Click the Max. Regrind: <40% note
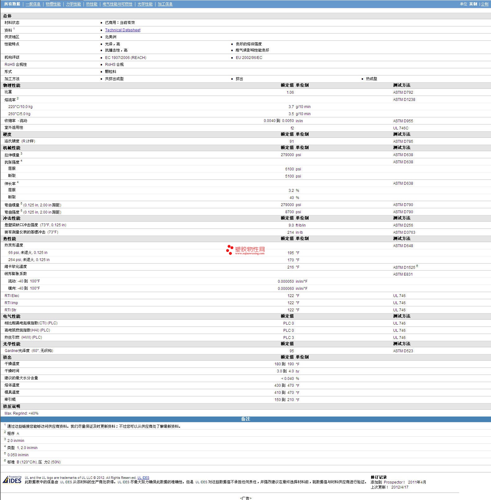 (x=21, y=413)
